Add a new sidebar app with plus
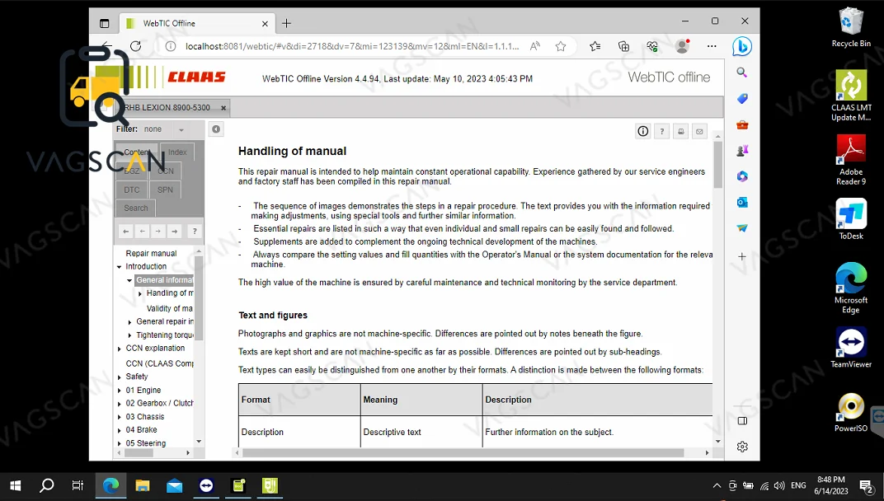The image size is (884, 501). (x=742, y=256)
